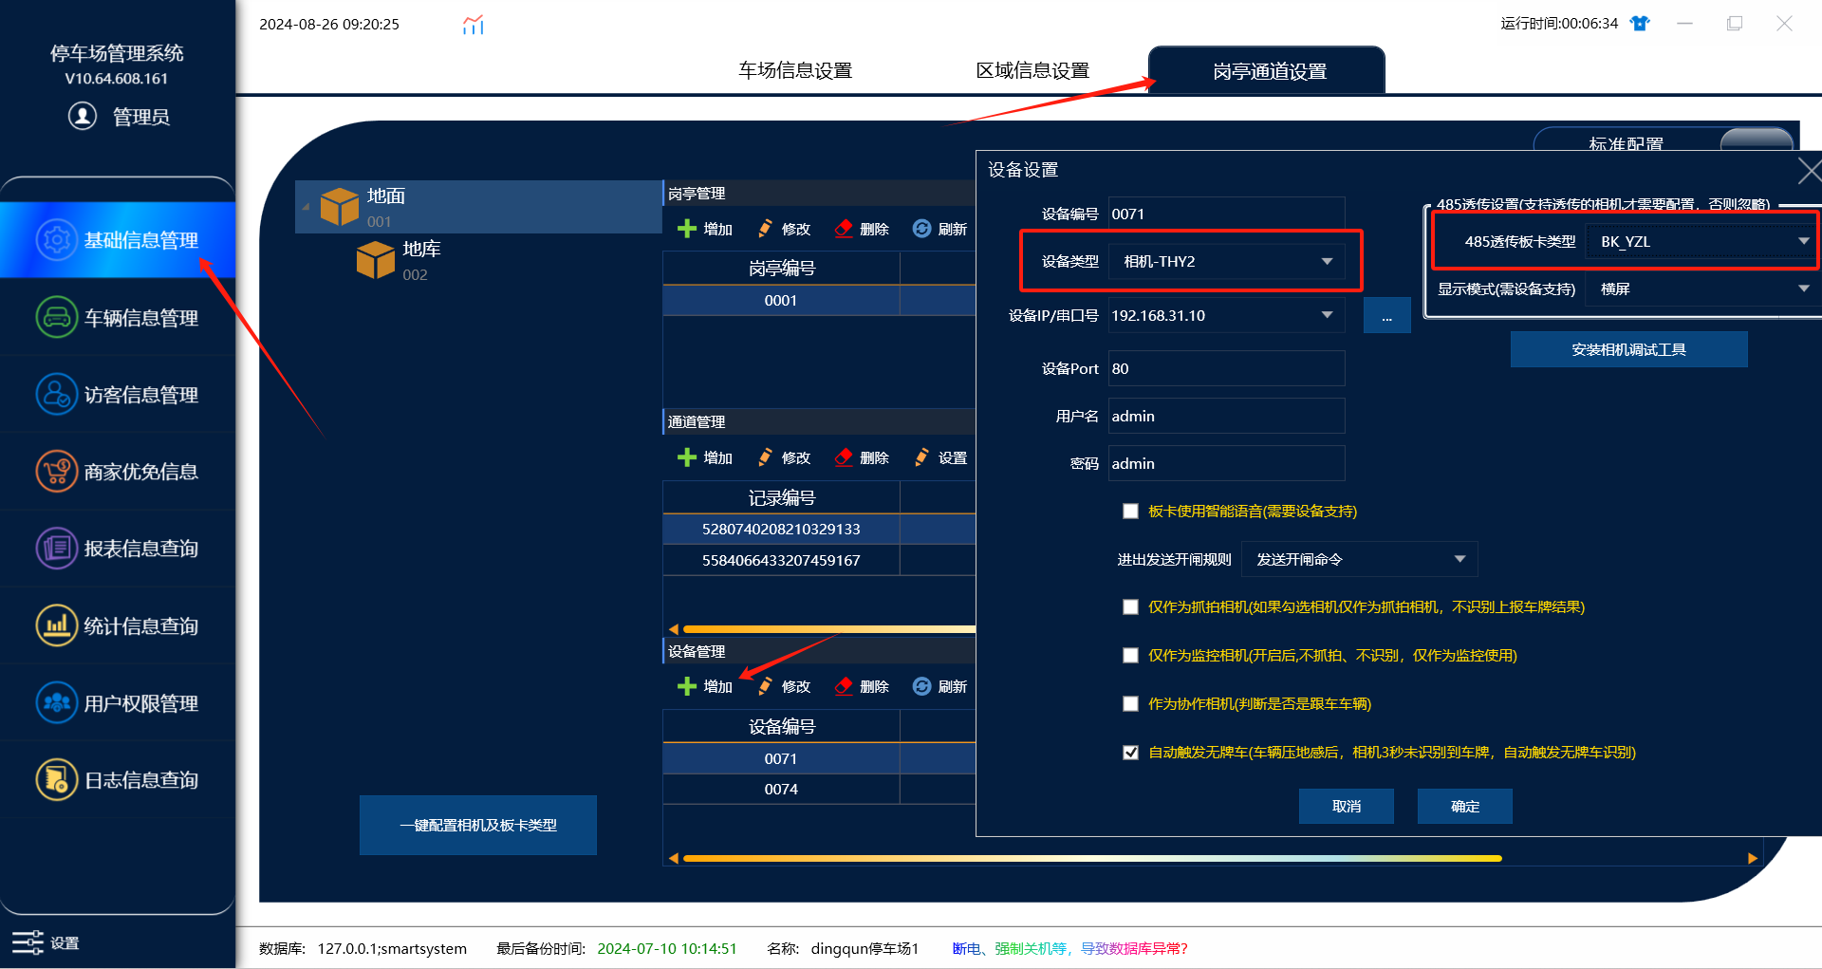Open 日志信息查询 from the sidebar
Screen dimensions: 1822x969
coord(118,779)
